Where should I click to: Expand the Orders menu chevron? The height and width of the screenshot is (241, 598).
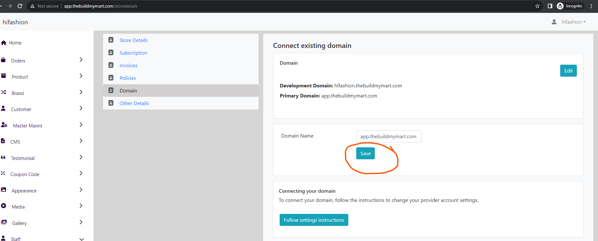(x=81, y=60)
